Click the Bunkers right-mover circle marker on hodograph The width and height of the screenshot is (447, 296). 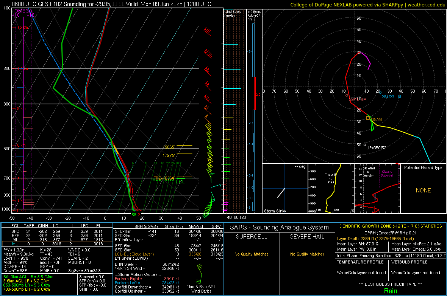[347, 96]
